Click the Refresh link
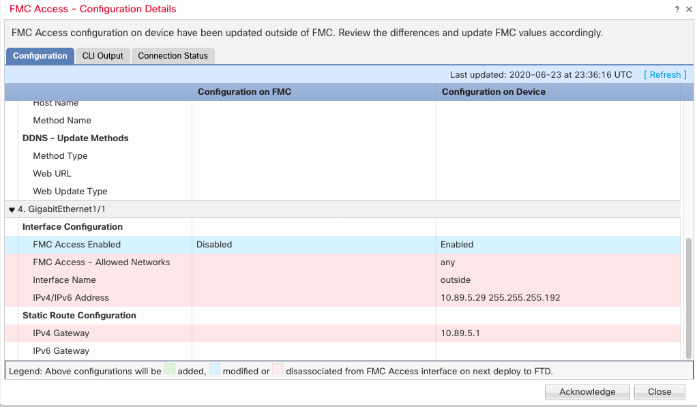697x407 pixels. tap(665, 75)
